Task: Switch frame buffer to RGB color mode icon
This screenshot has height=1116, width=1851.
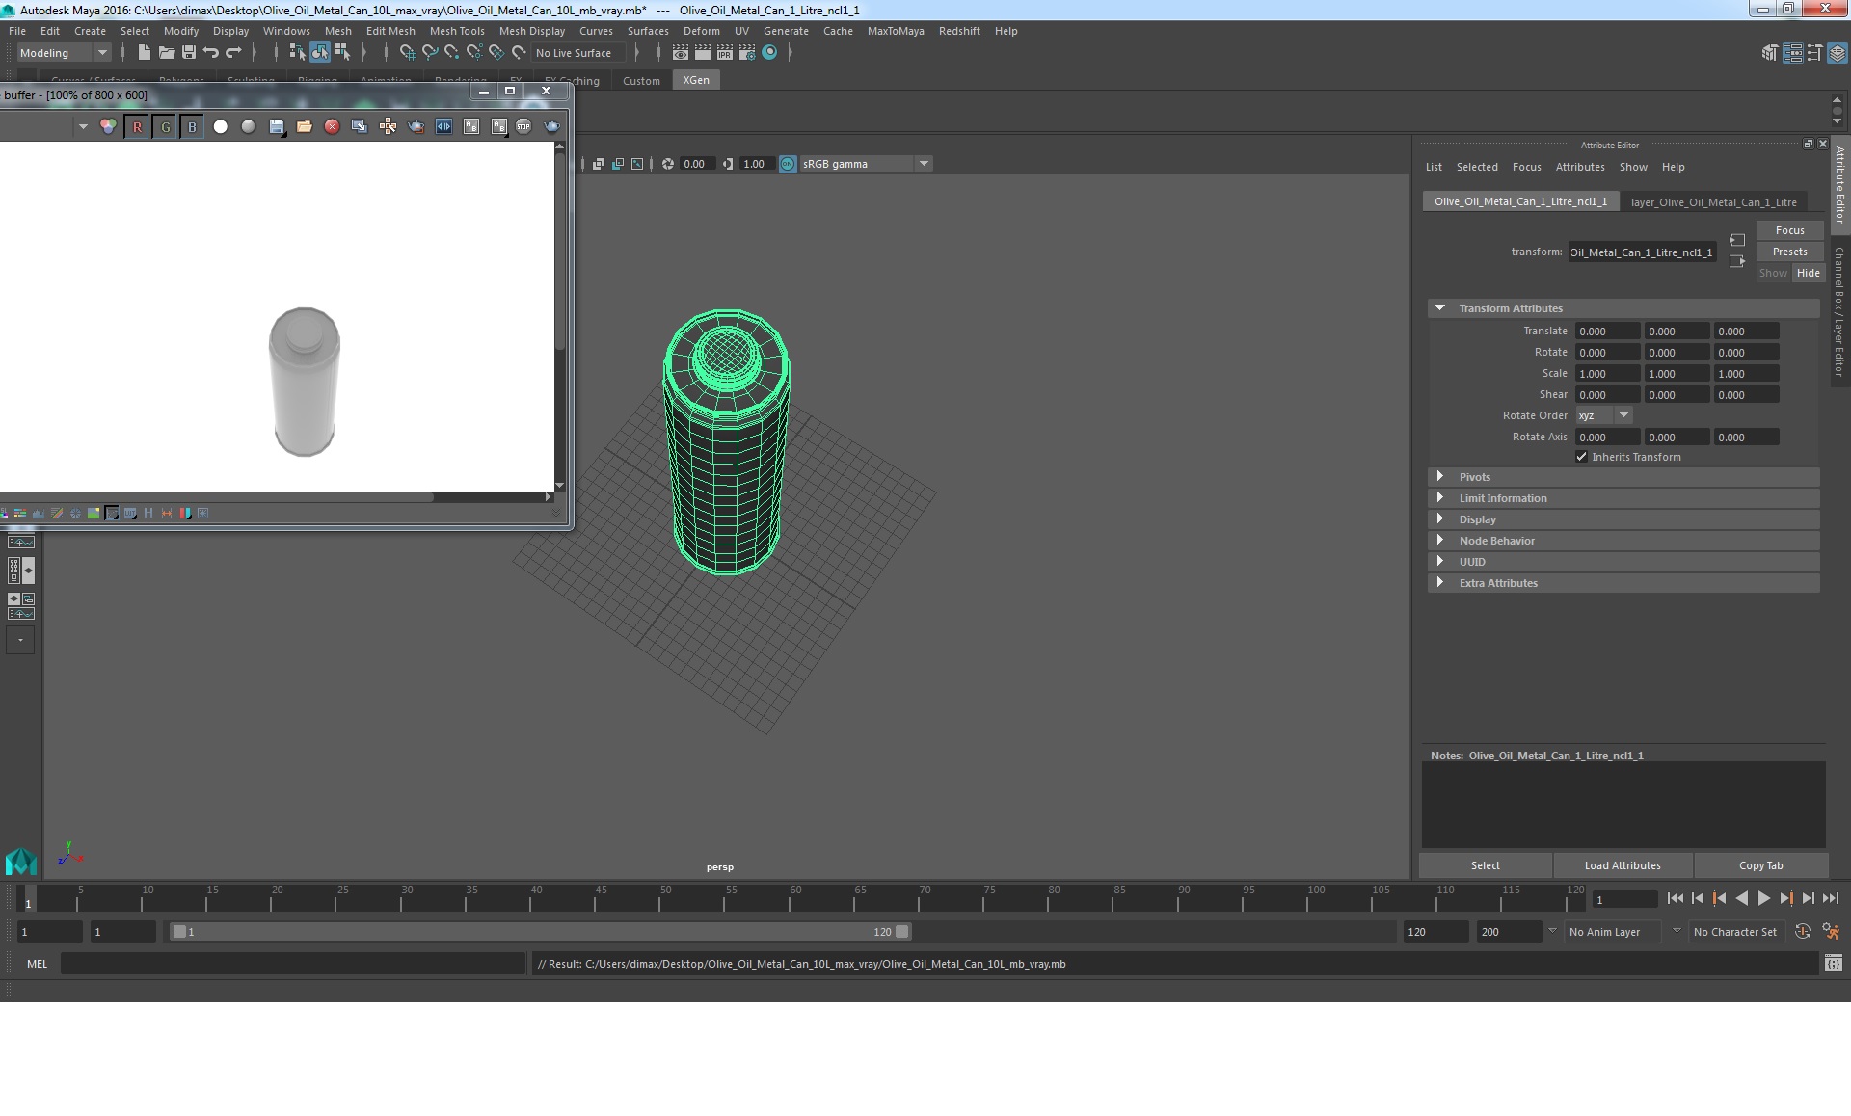Action: click(108, 127)
